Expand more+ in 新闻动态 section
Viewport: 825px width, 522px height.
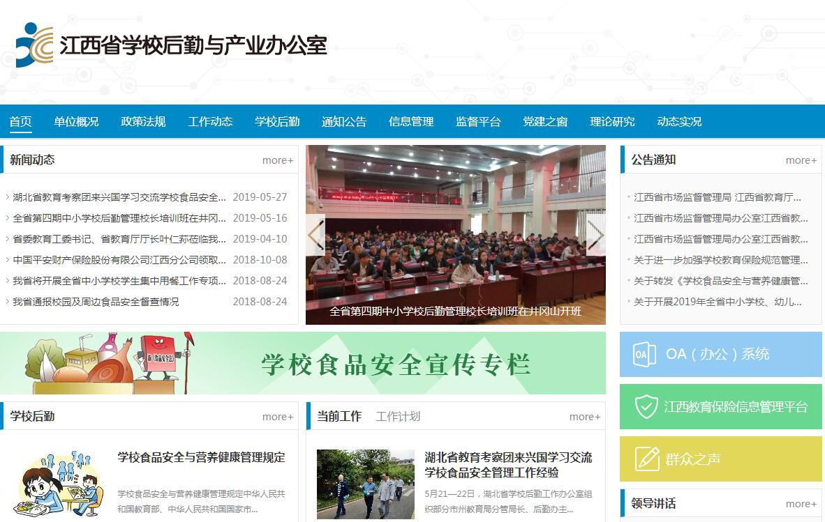[277, 160]
